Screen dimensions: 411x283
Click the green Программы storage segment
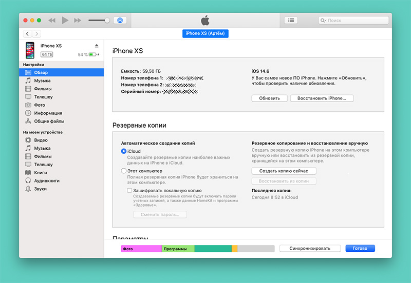tap(178, 249)
